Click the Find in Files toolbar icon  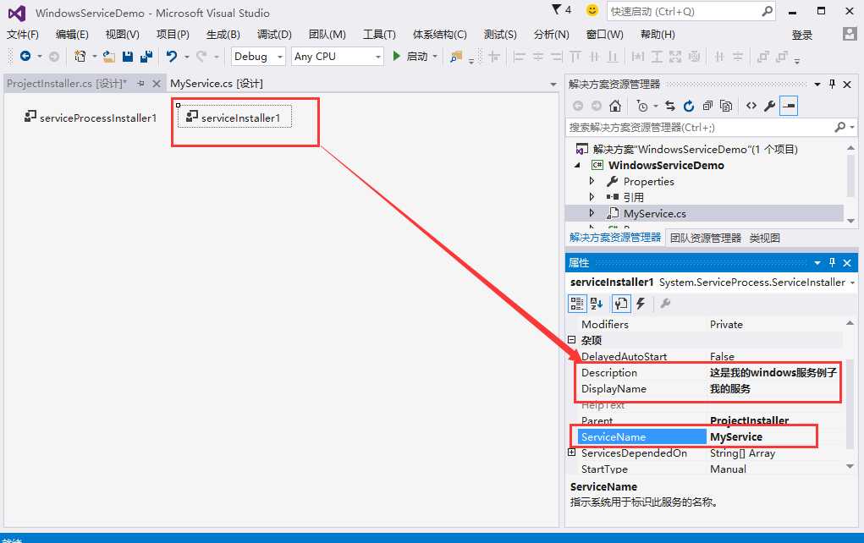tap(455, 57)
